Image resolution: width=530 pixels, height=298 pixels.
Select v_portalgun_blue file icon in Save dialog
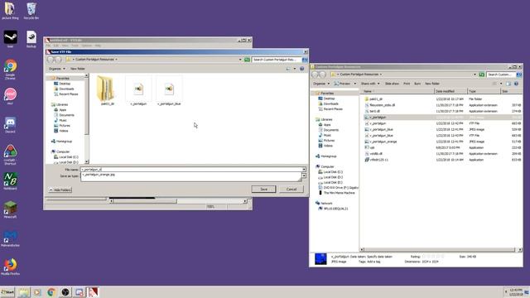coord(169,90)
